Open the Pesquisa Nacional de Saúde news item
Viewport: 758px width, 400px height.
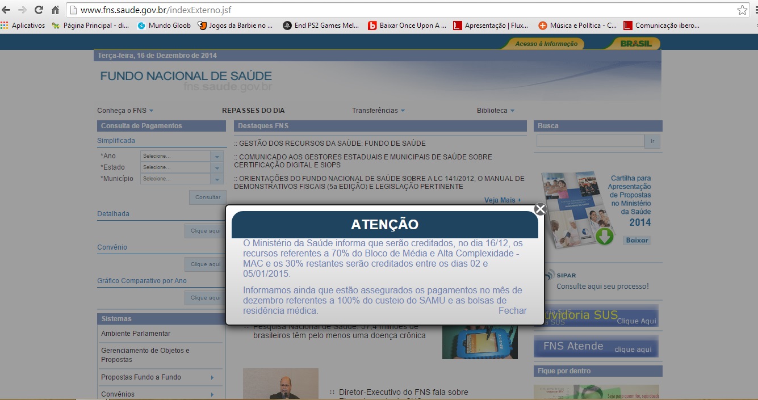coord(339,331)
